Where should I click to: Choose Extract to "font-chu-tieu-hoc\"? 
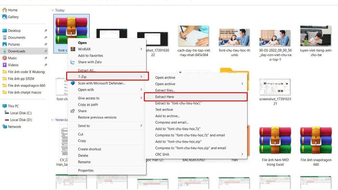click(x=178, y=103)
